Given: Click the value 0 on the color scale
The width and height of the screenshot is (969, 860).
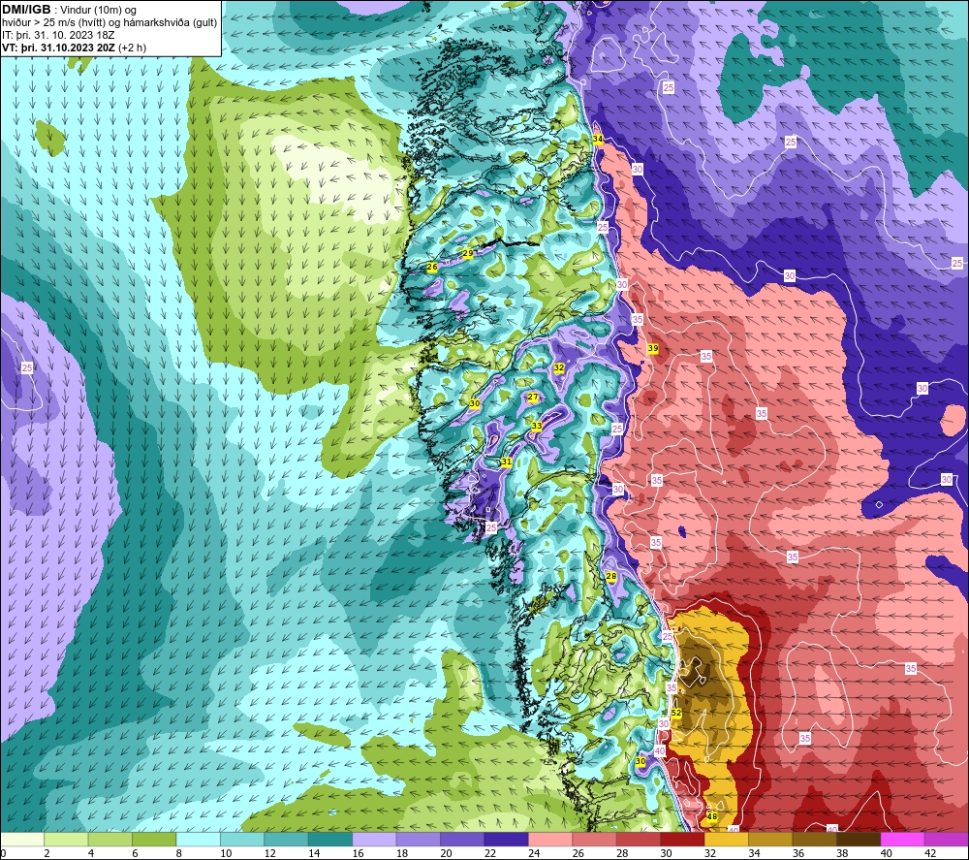Looking at the screenshot, I should (x=3, y=853).
